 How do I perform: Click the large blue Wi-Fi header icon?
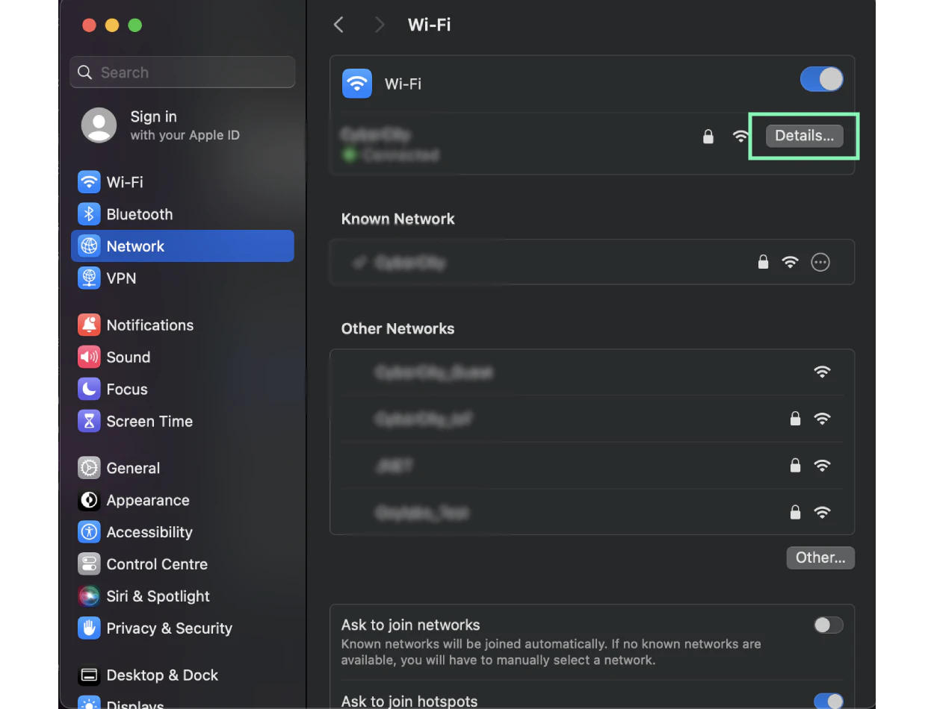pyautogui.click(x=357, y=84)
